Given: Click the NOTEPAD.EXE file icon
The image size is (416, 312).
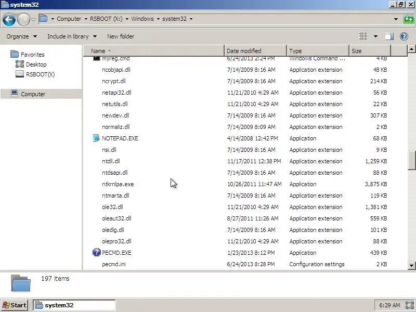Looking at the screenshot, I should click(96, 138).
